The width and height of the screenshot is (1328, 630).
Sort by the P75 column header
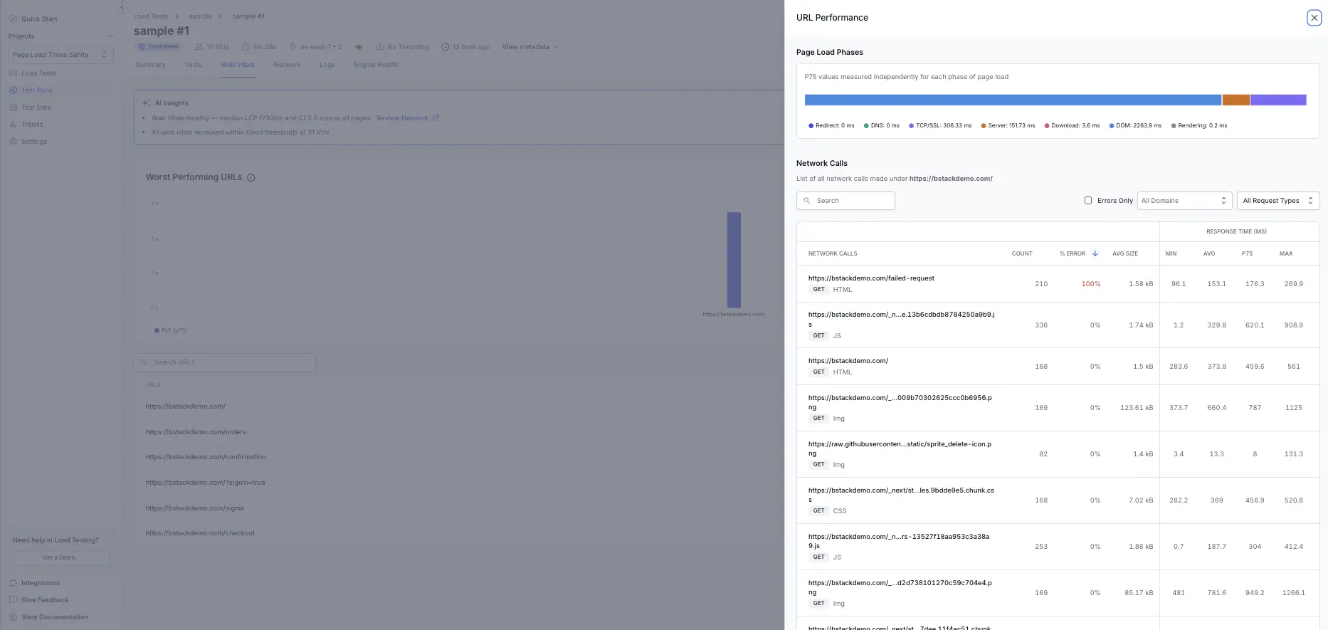click(x=1247, y=253)
